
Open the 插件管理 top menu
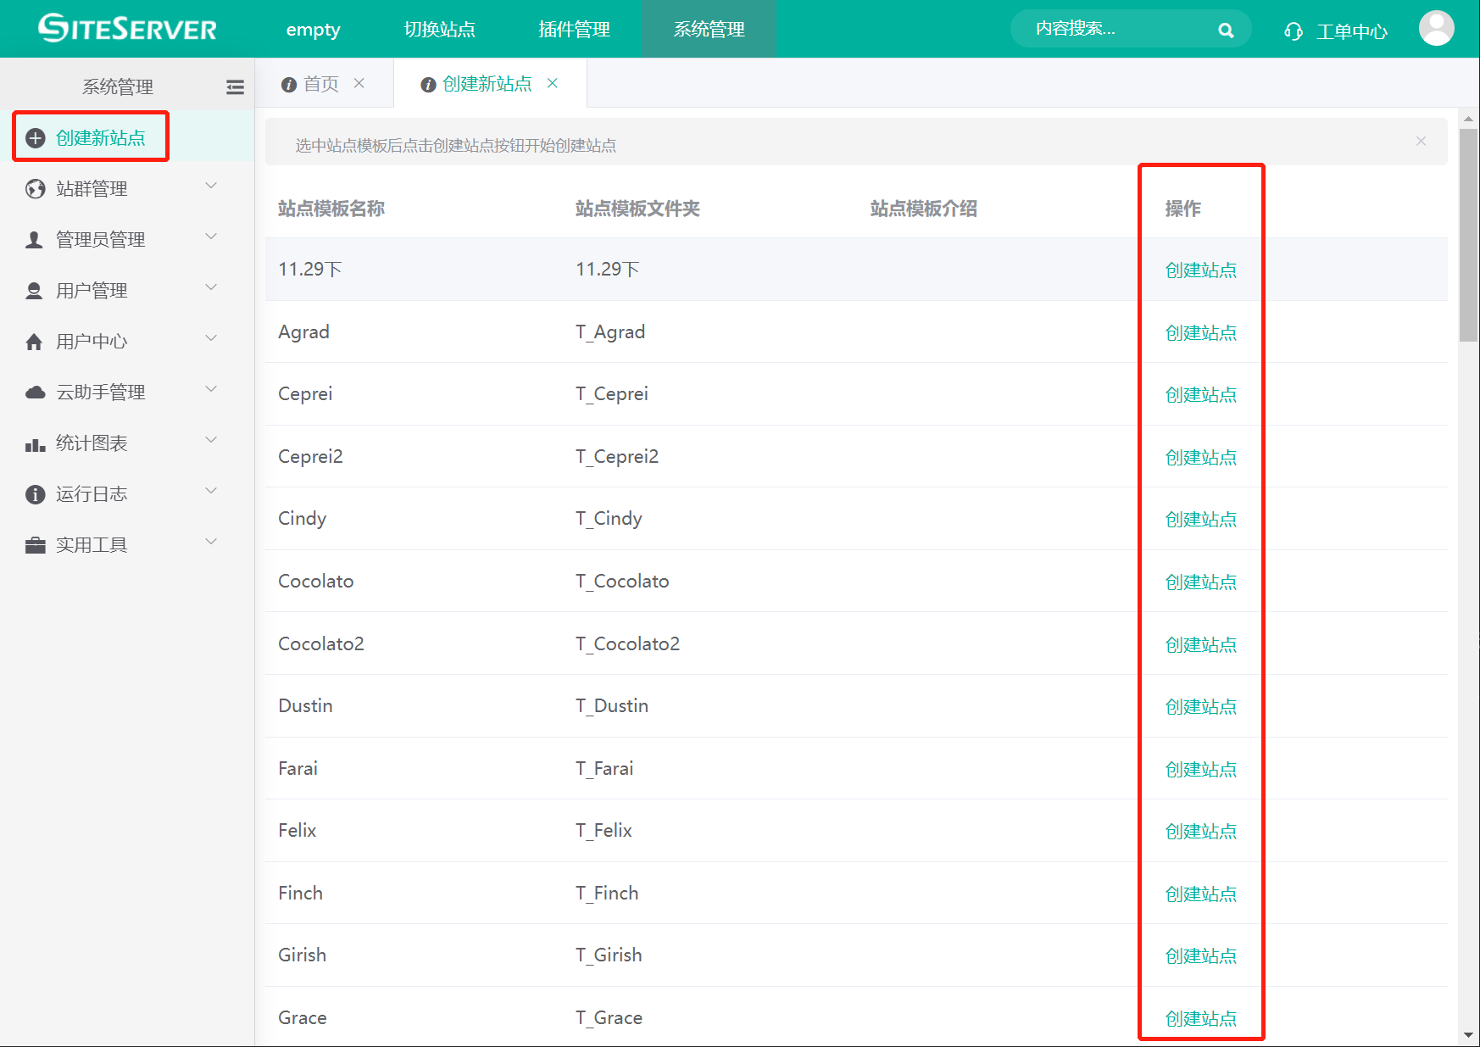click(x=574, y=30)
